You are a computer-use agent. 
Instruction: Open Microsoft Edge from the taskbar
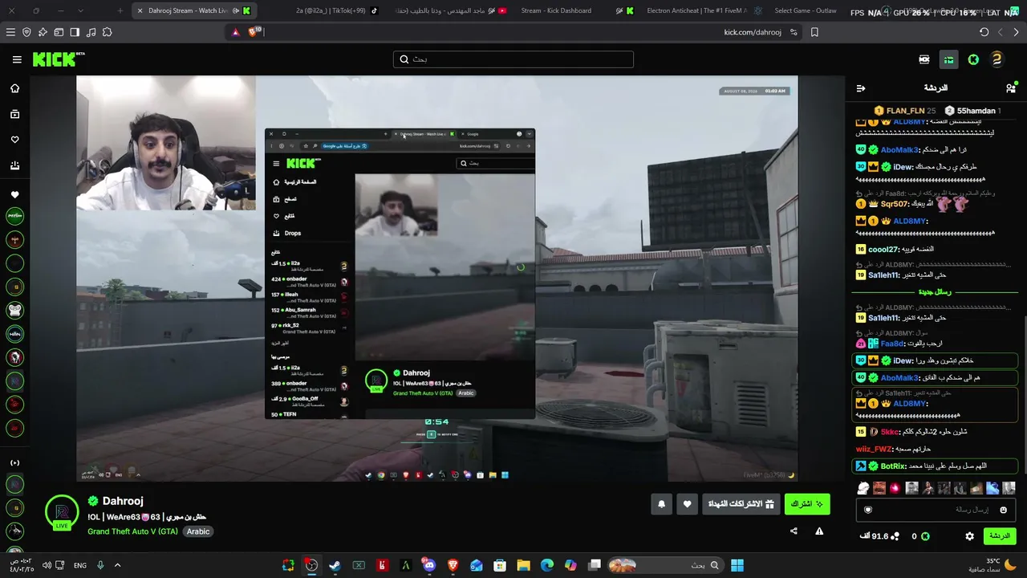tap(547, 565)
